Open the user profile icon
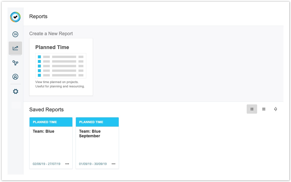Image resolution: width=291 pixels, height=182 pixels. 15,77
